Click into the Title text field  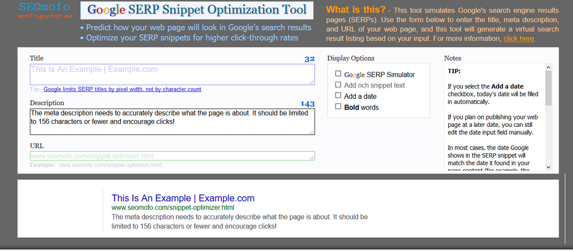point(172,74)
